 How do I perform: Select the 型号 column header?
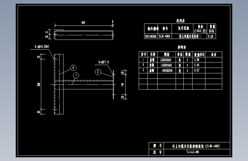tap(165, 29)
